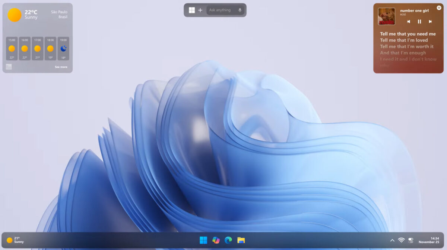Viewport: 447px width, 250px height.
Task: Launch Microsoft Copilot from the taskbar
Action: [x=216, y=240]
